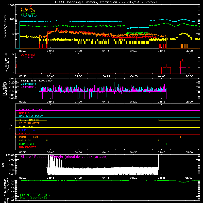
Task: Click the cyan 50-100 keV legend label
Action: click(29, 16)
